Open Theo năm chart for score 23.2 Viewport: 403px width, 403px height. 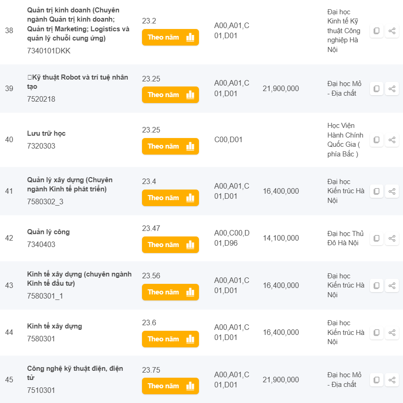[170, 37]
